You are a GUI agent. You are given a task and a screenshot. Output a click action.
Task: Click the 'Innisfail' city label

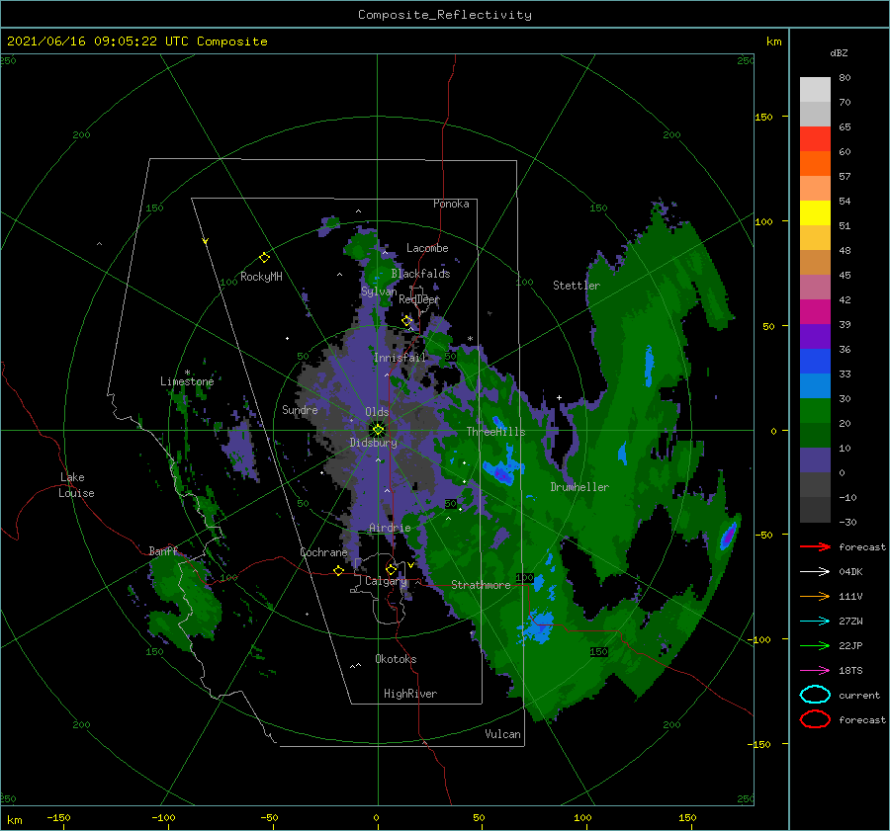[x=400, y=358]
